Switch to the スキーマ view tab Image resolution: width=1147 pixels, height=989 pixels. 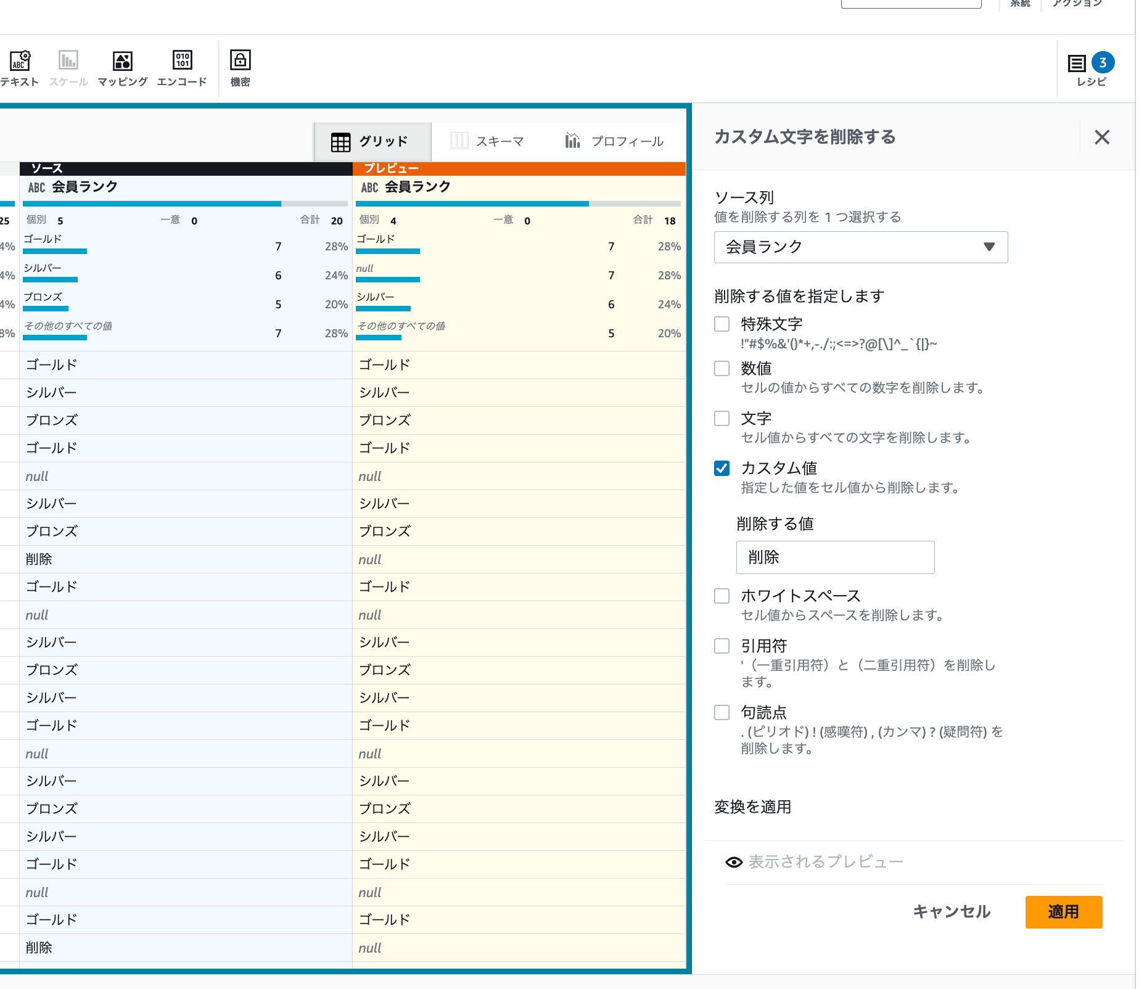pos(487,141)
